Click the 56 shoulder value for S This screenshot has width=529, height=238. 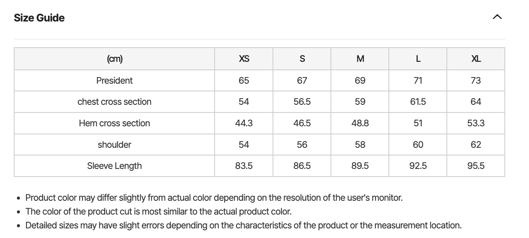[x=302, y=145]
